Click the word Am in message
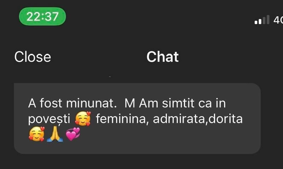This screenshot has height=169, width=283. tap(148, 103)
